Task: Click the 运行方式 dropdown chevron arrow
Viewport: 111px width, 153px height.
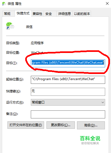Action: point(103,102)
